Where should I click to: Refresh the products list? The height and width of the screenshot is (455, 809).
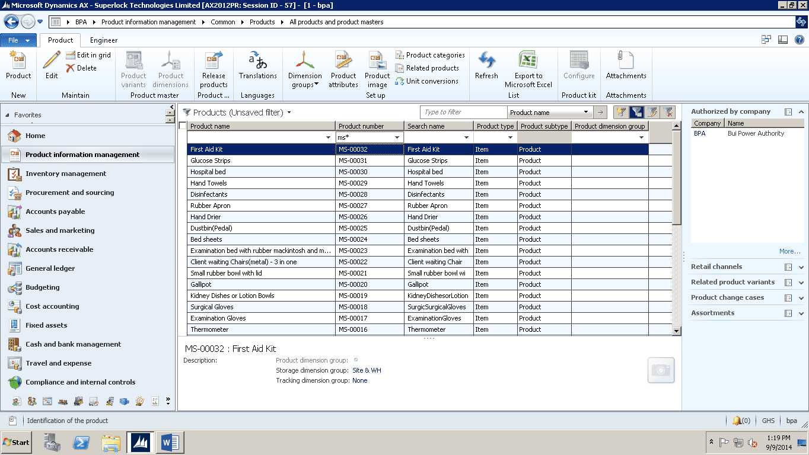pyautogui.click(x=486, y=62)
